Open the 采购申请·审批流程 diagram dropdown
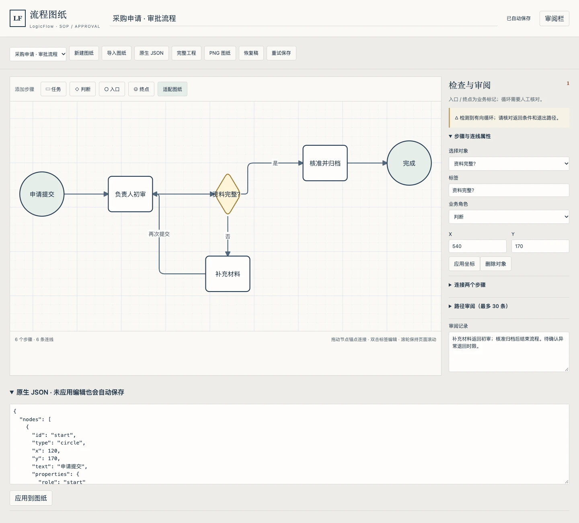This screenshot has width=579, height=523. pos(38,54)
